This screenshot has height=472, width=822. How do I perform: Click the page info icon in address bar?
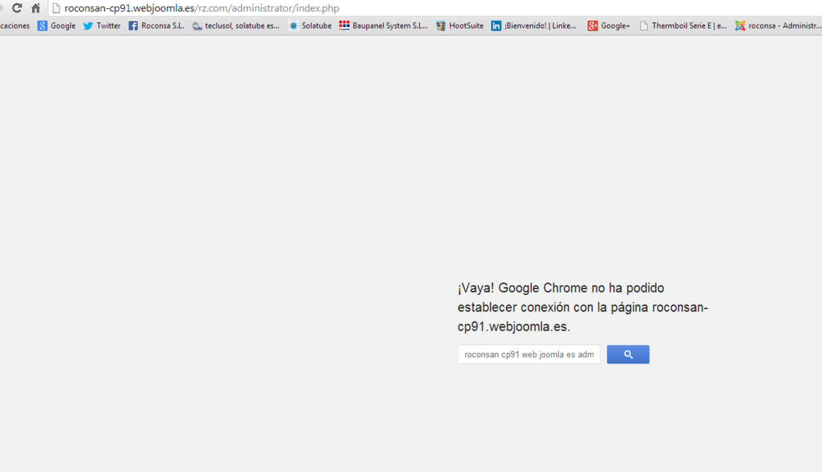[x=56, y=8]
